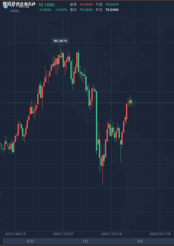
Task: Switch to the 分时 time-share tab
Action: [x=30, y=241]
